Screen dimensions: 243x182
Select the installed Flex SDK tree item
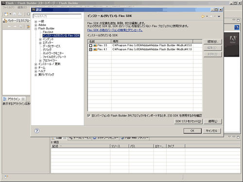[x=61, y=35]
